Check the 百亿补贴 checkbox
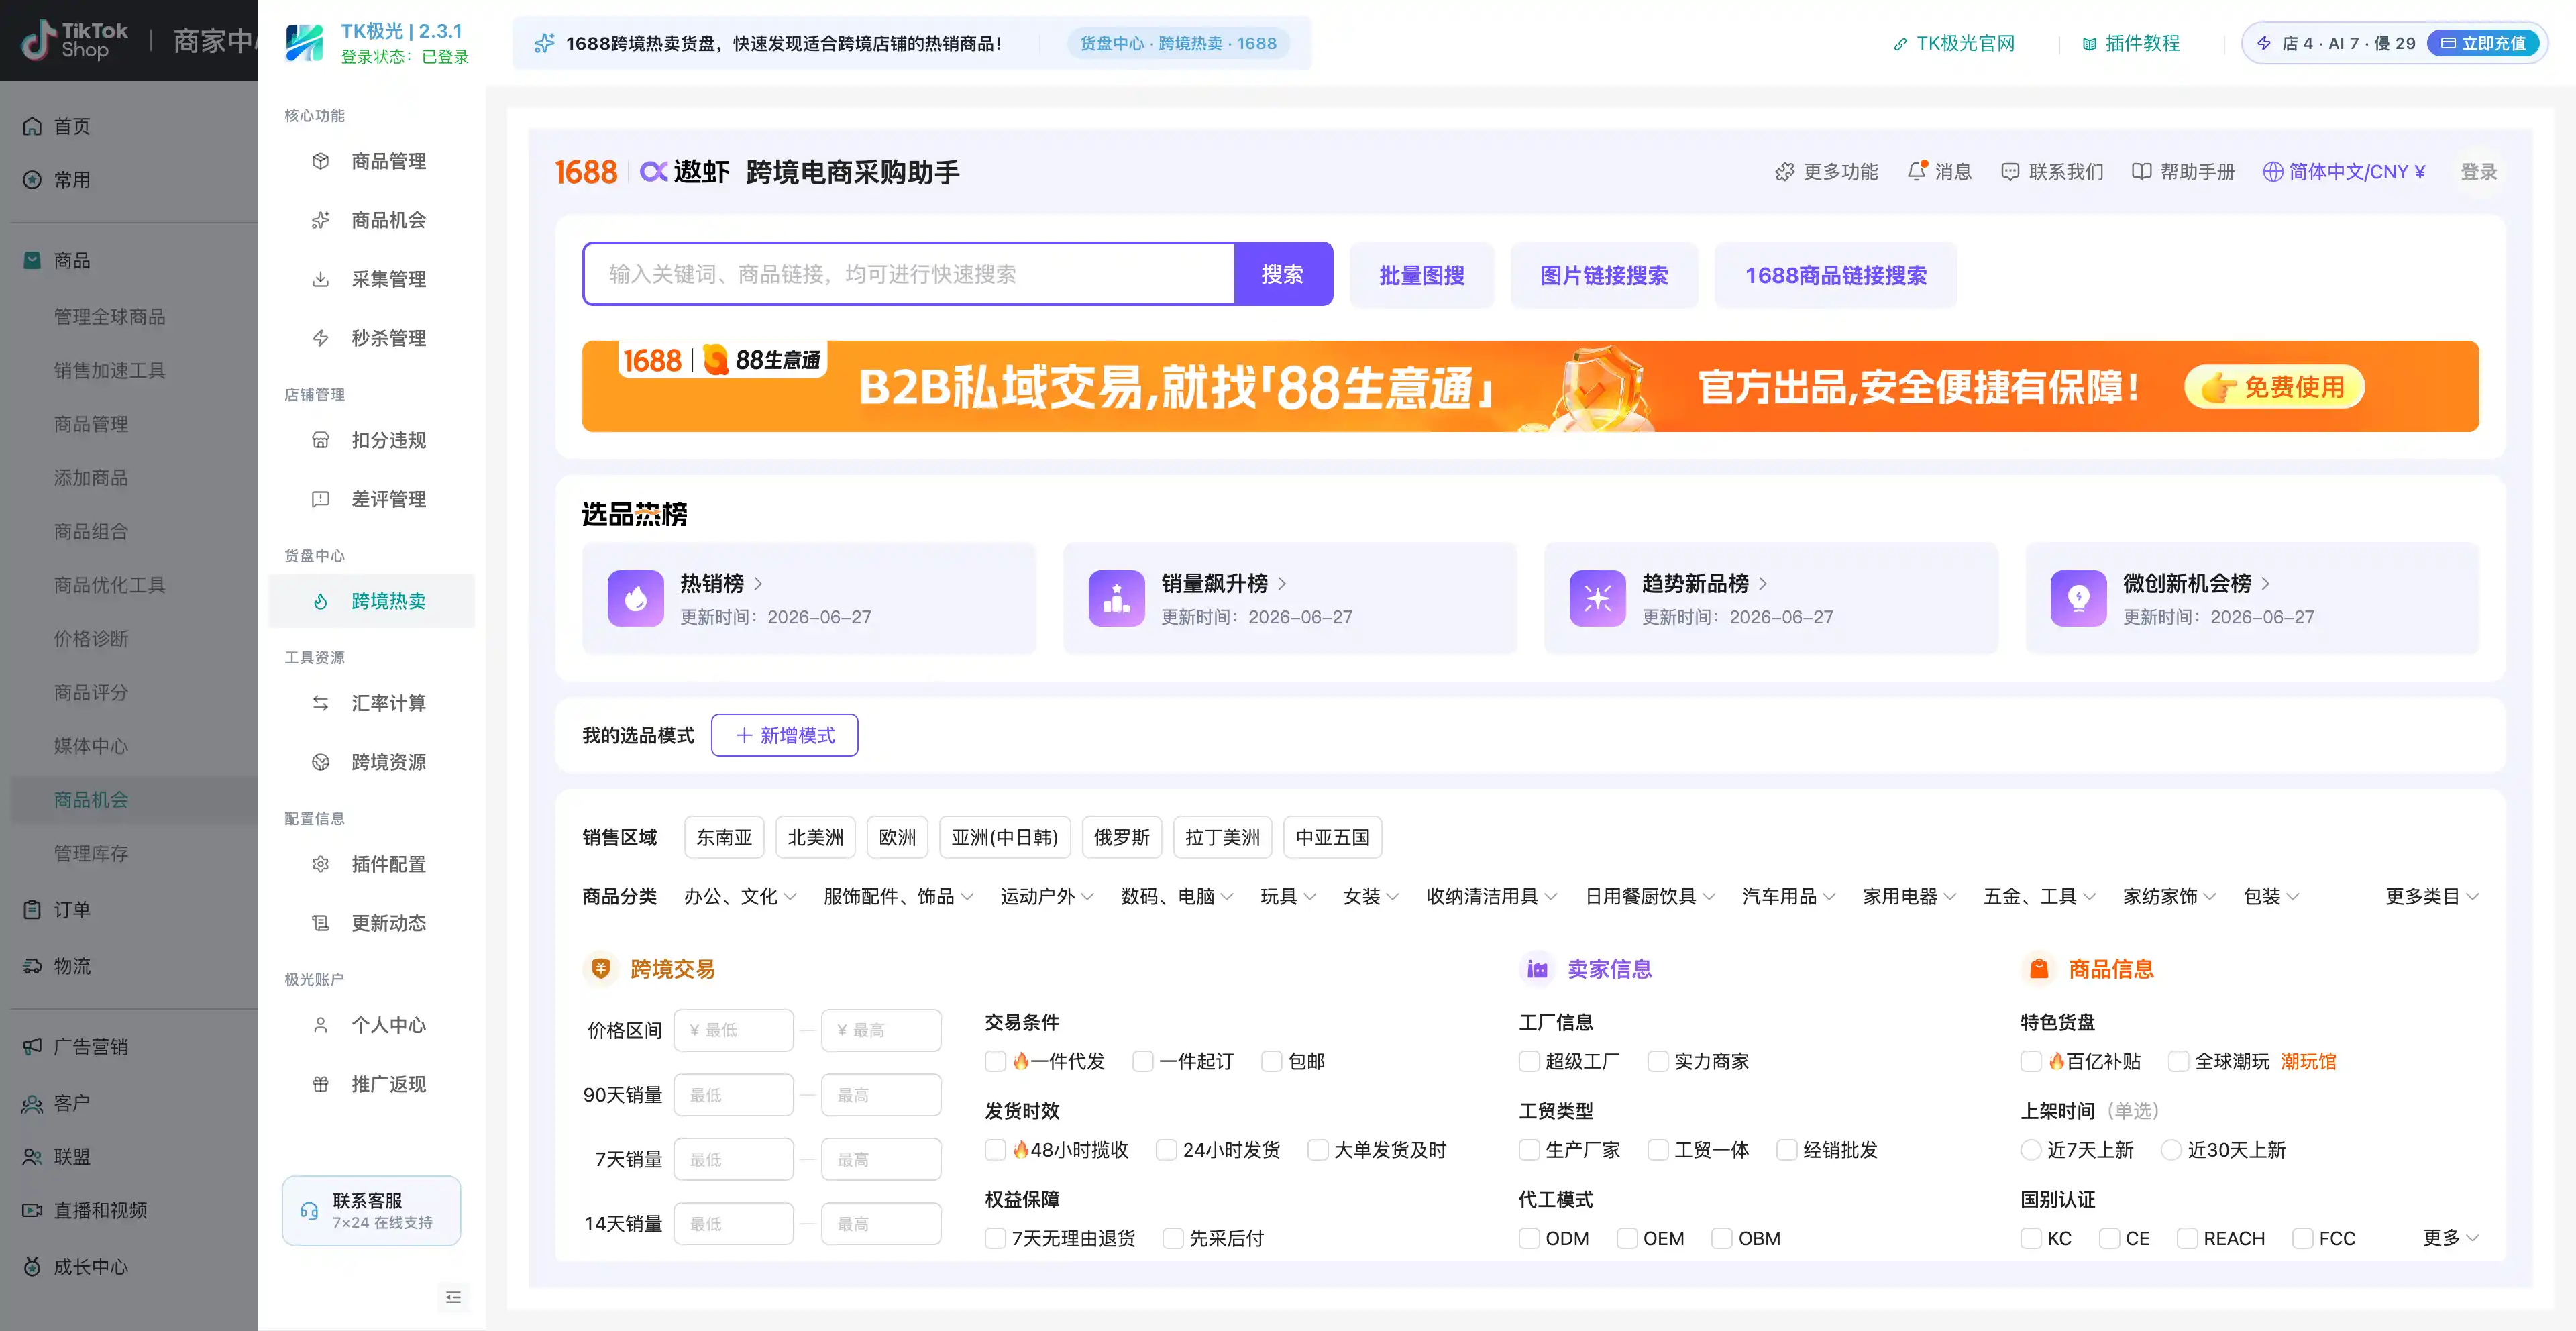 click(2031, 1061)
